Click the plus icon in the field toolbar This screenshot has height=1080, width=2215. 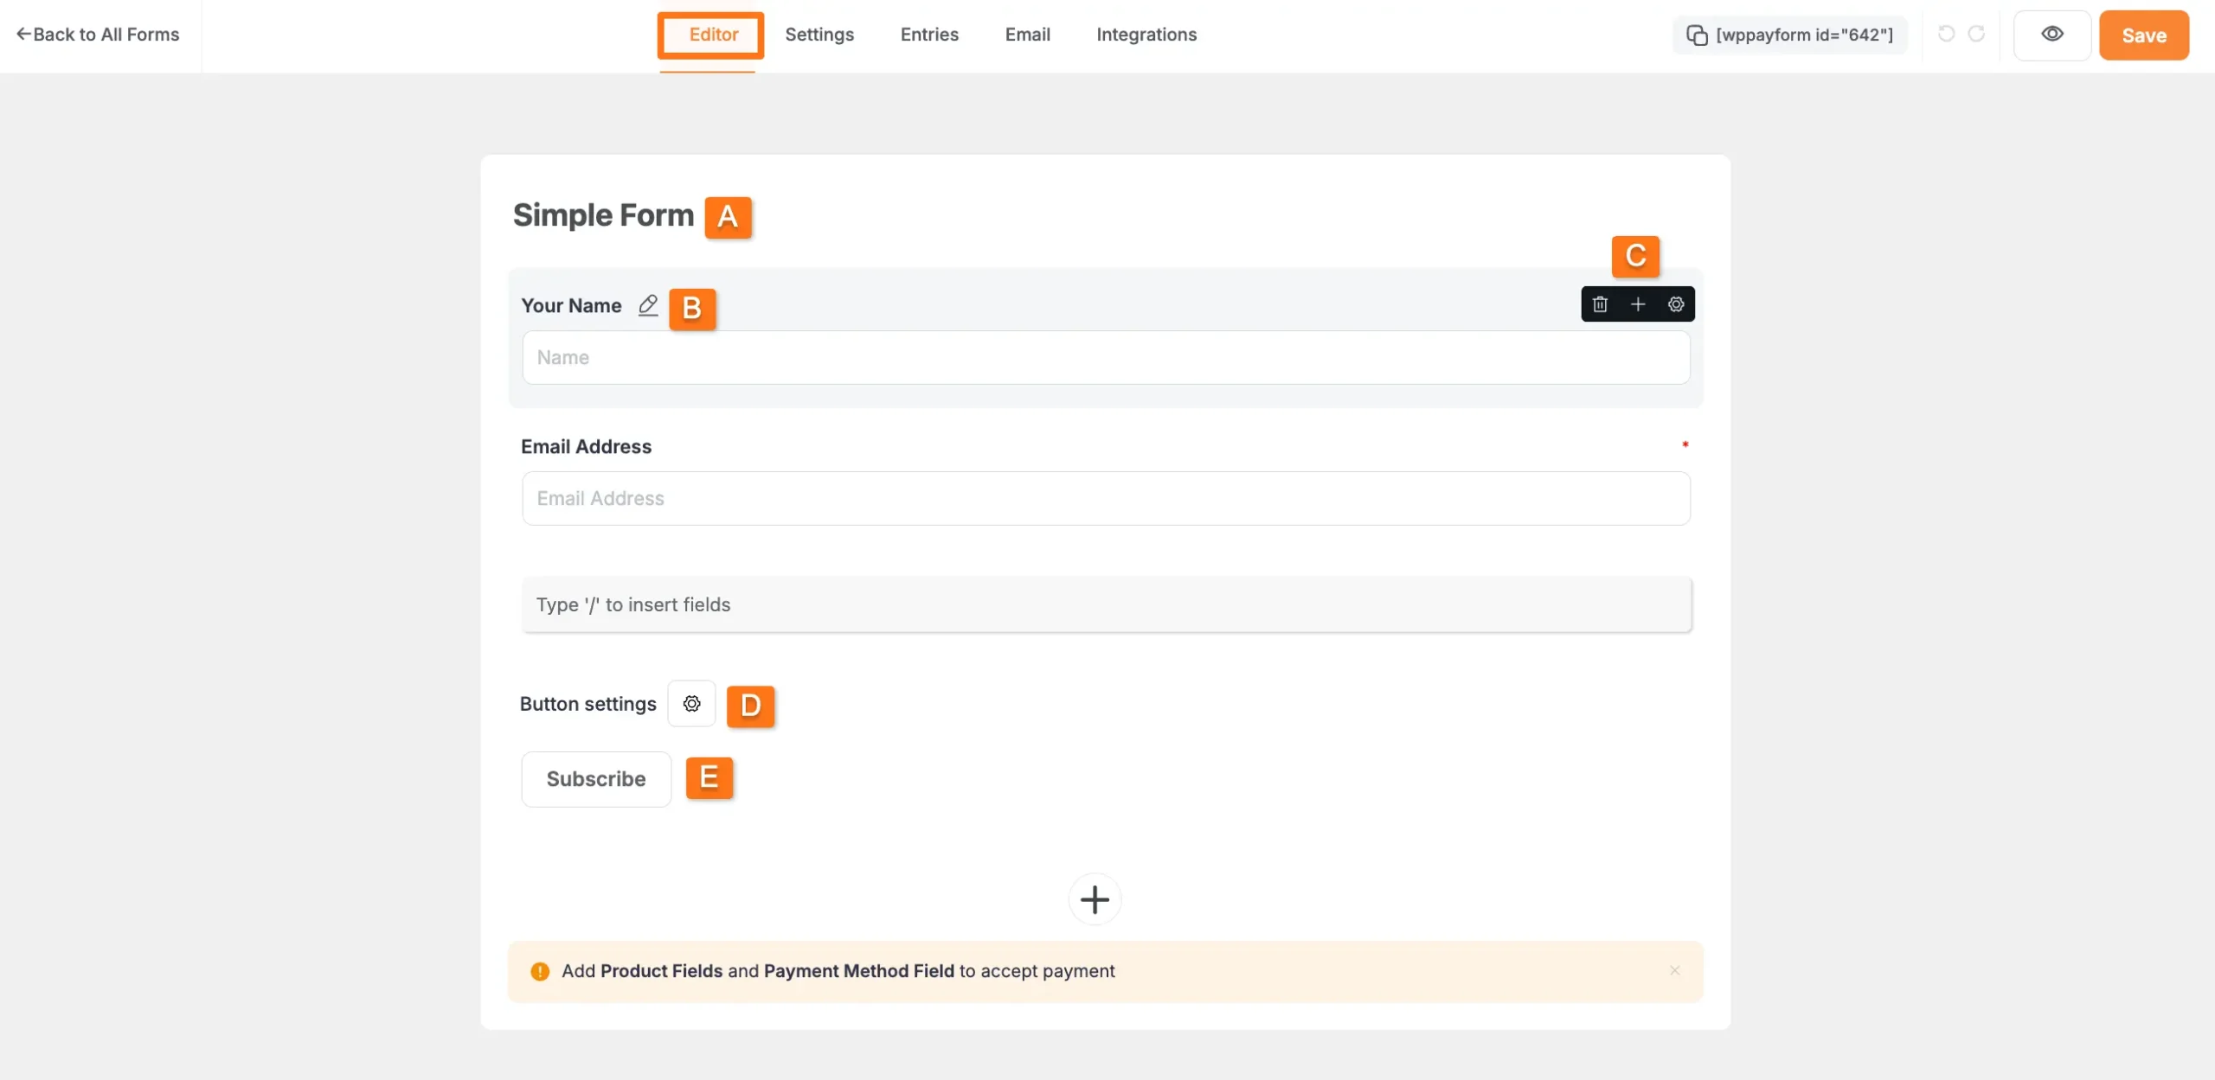[x=1637, y=304]
